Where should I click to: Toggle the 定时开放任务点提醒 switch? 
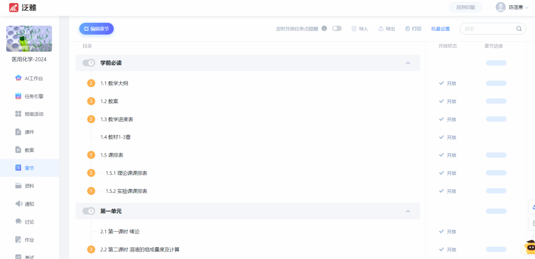point(337,29)
